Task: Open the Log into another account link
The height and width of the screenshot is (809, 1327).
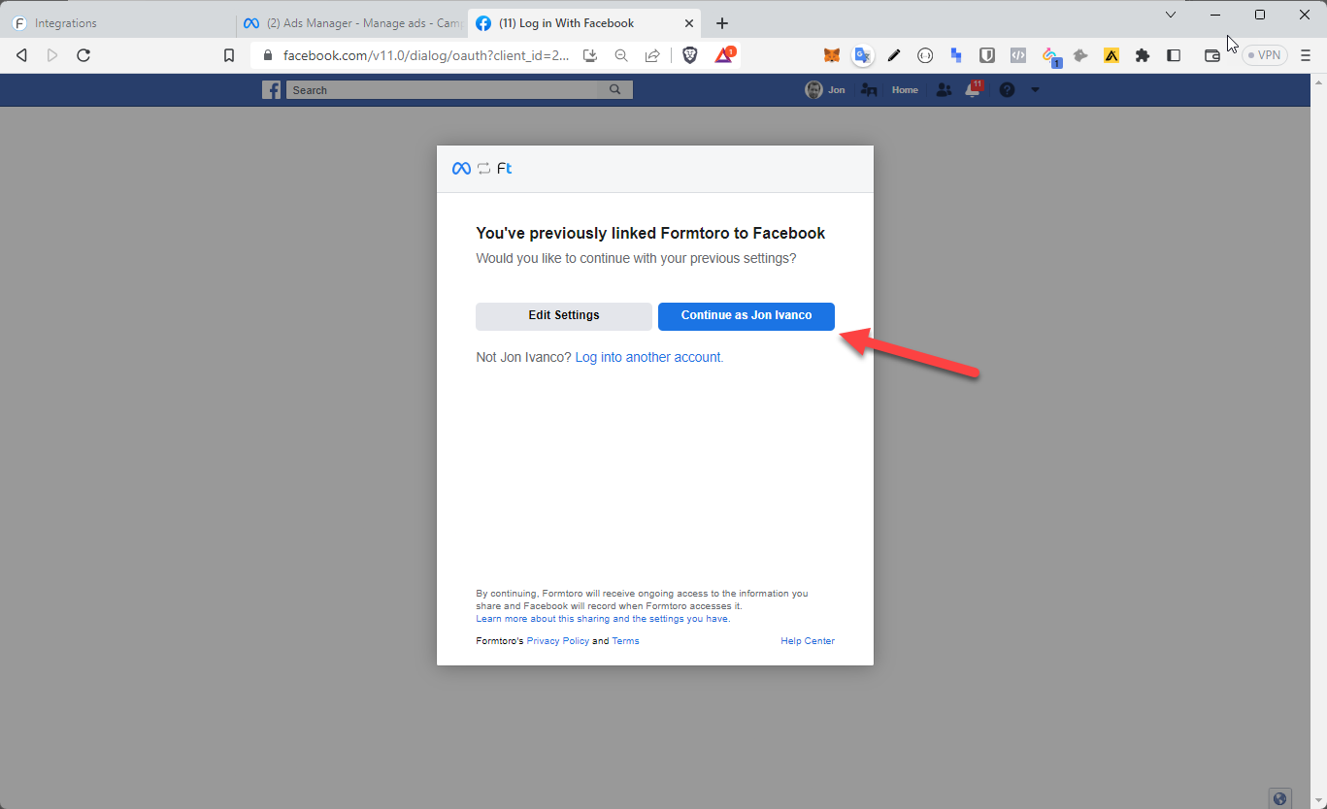Action: (x=649, y=357)
